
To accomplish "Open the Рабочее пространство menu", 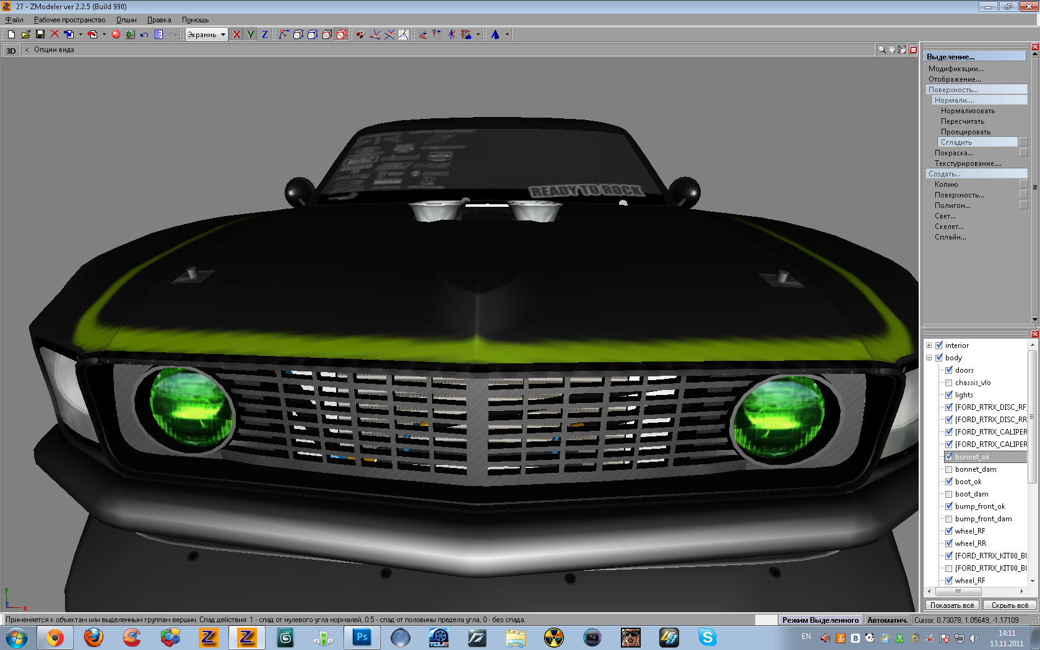I will click(x=69, y=20).
